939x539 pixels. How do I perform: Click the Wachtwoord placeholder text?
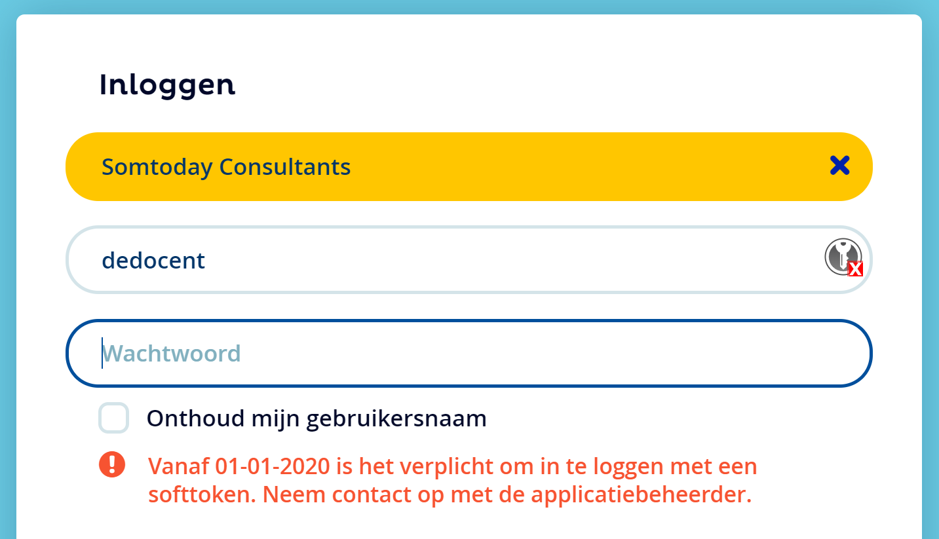(x=172, y=354)
